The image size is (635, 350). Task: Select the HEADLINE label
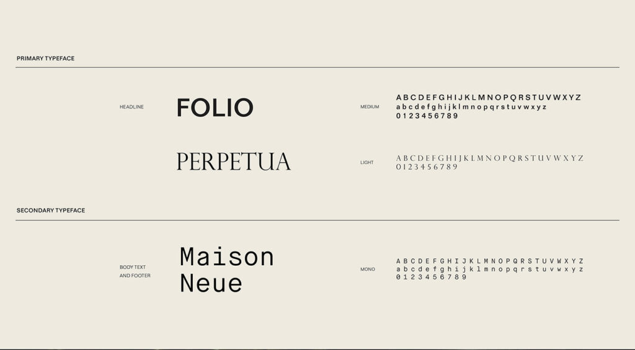131,107
